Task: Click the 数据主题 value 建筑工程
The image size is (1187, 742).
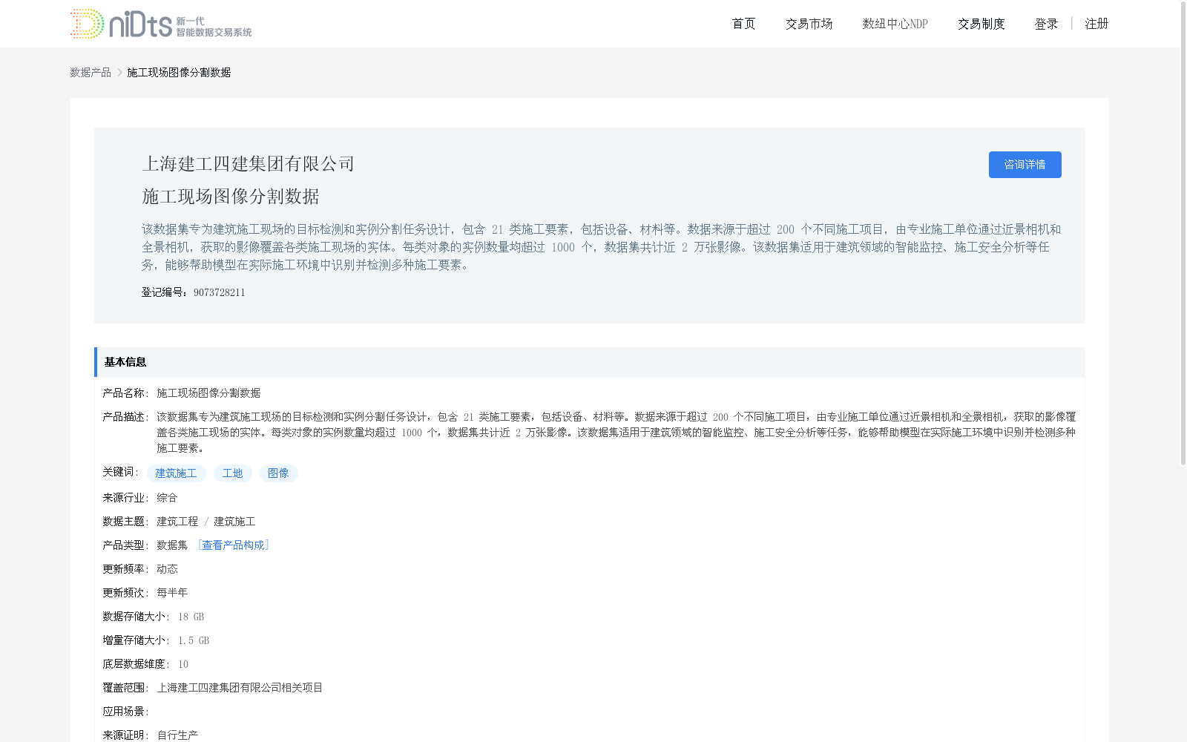Action: 177,522
